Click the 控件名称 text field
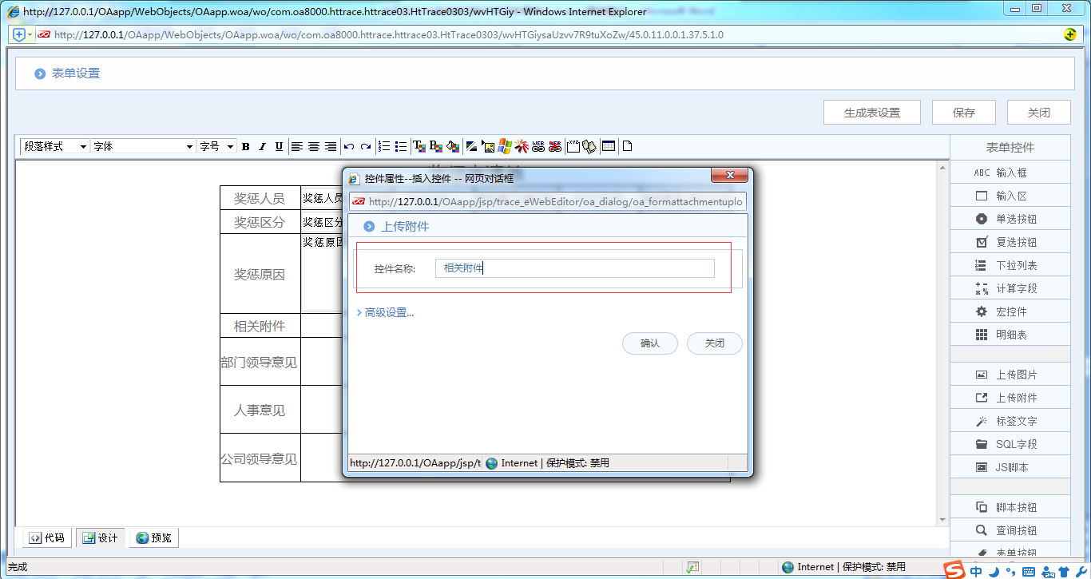The height and width of the screenshot is (579, 1091). coord(574,268)
